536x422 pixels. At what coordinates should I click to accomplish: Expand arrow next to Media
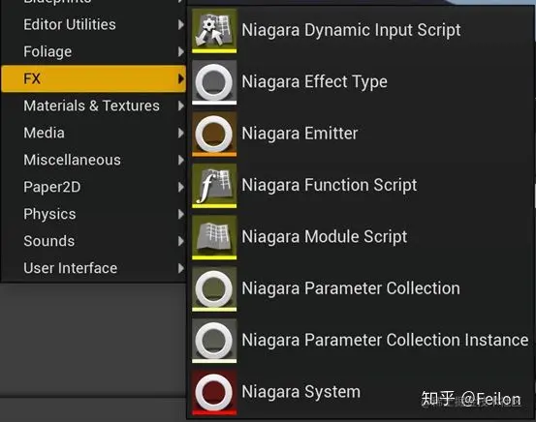(x=181, y=133)
